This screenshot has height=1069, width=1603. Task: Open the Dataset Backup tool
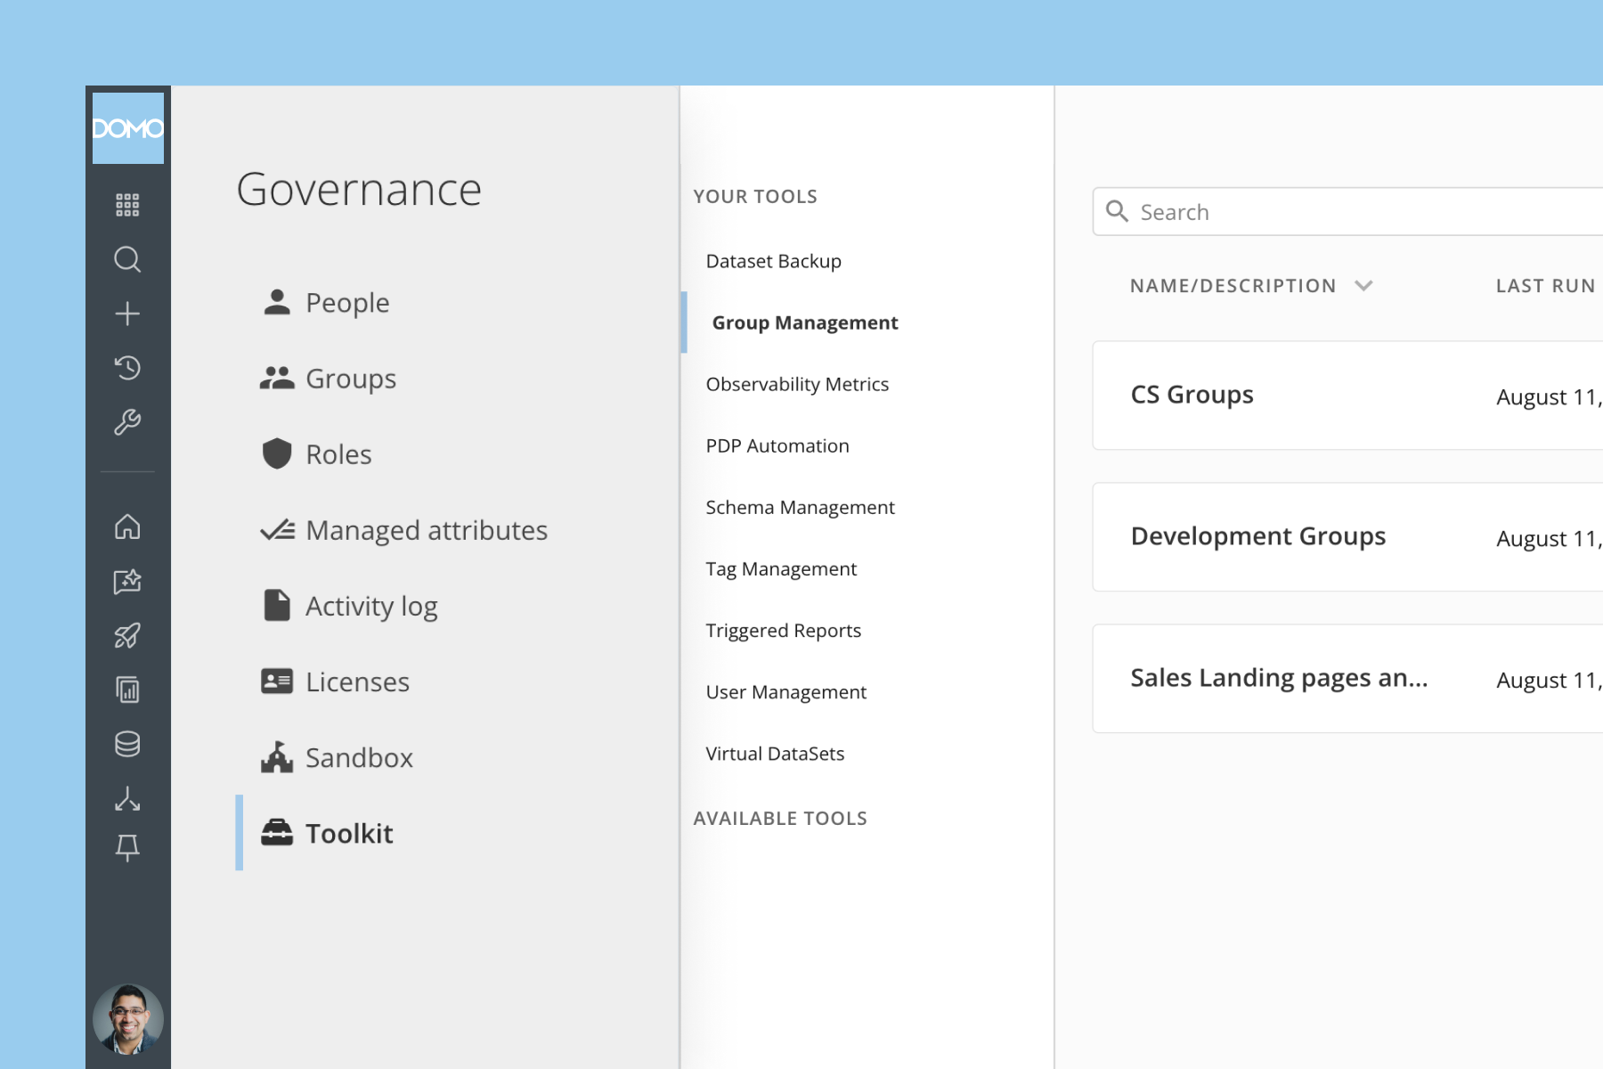coord(773,261)
